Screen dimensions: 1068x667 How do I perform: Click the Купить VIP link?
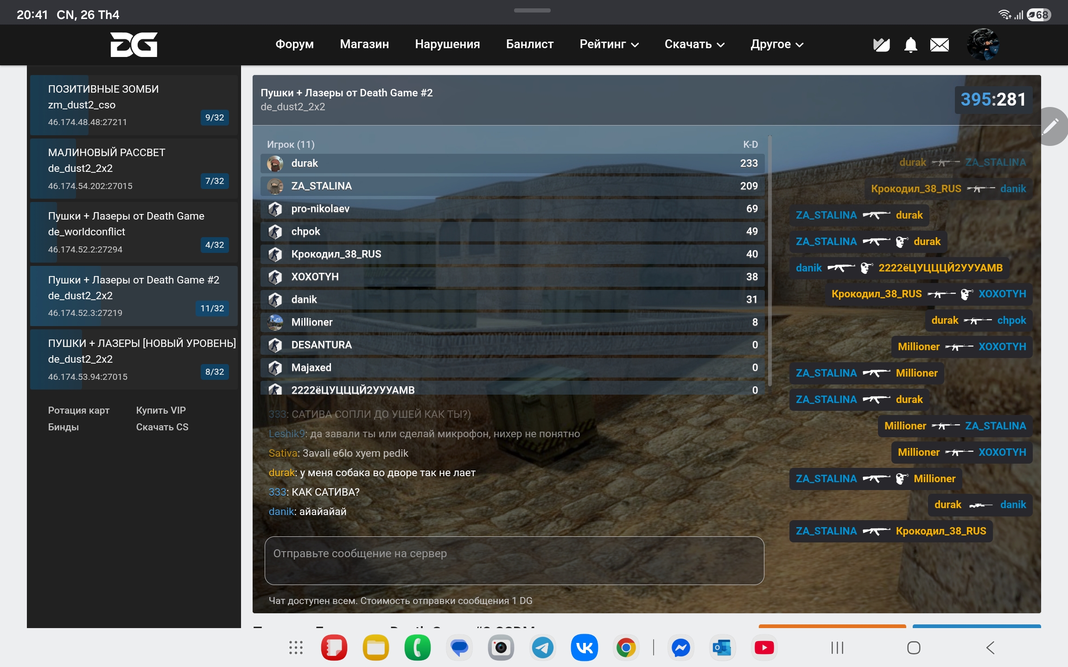click(161, 410)
